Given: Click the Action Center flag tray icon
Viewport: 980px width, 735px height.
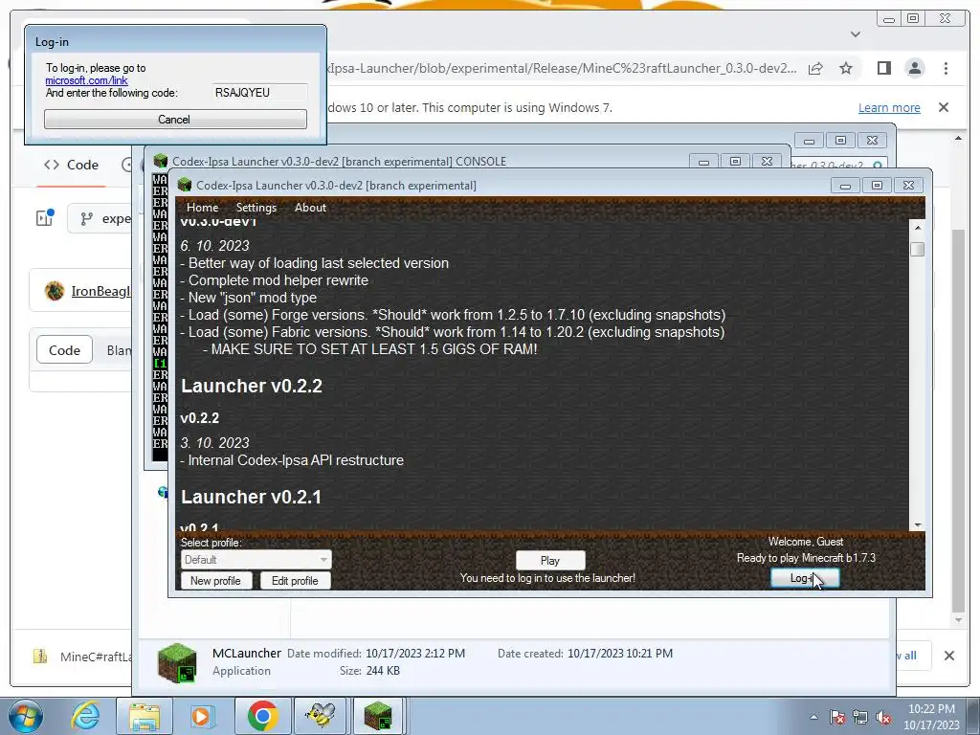Looking at the screenshot, I should 837,717.
